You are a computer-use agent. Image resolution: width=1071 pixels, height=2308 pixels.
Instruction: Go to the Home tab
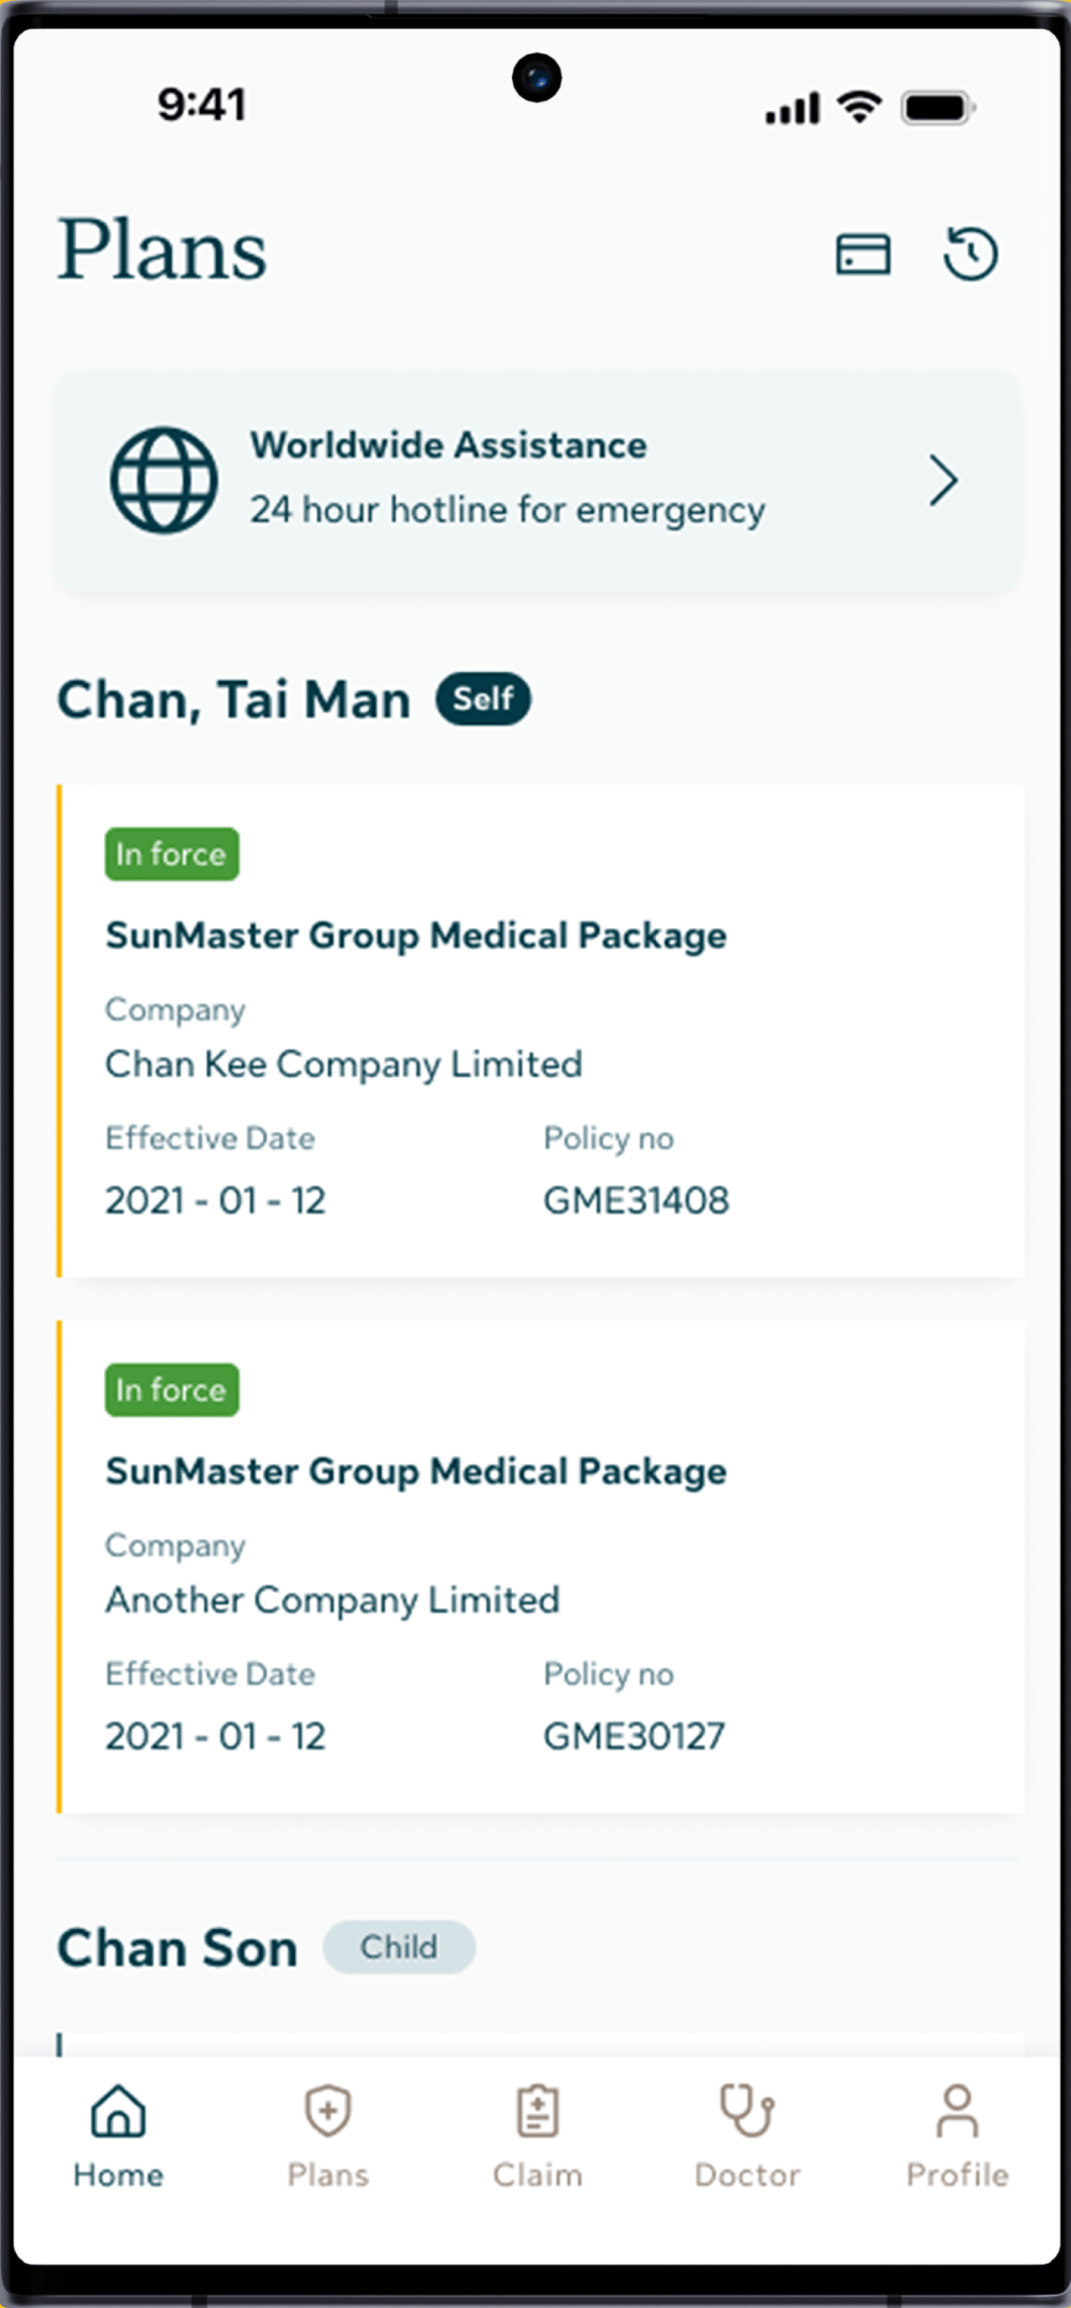(x=118, y=2136)
